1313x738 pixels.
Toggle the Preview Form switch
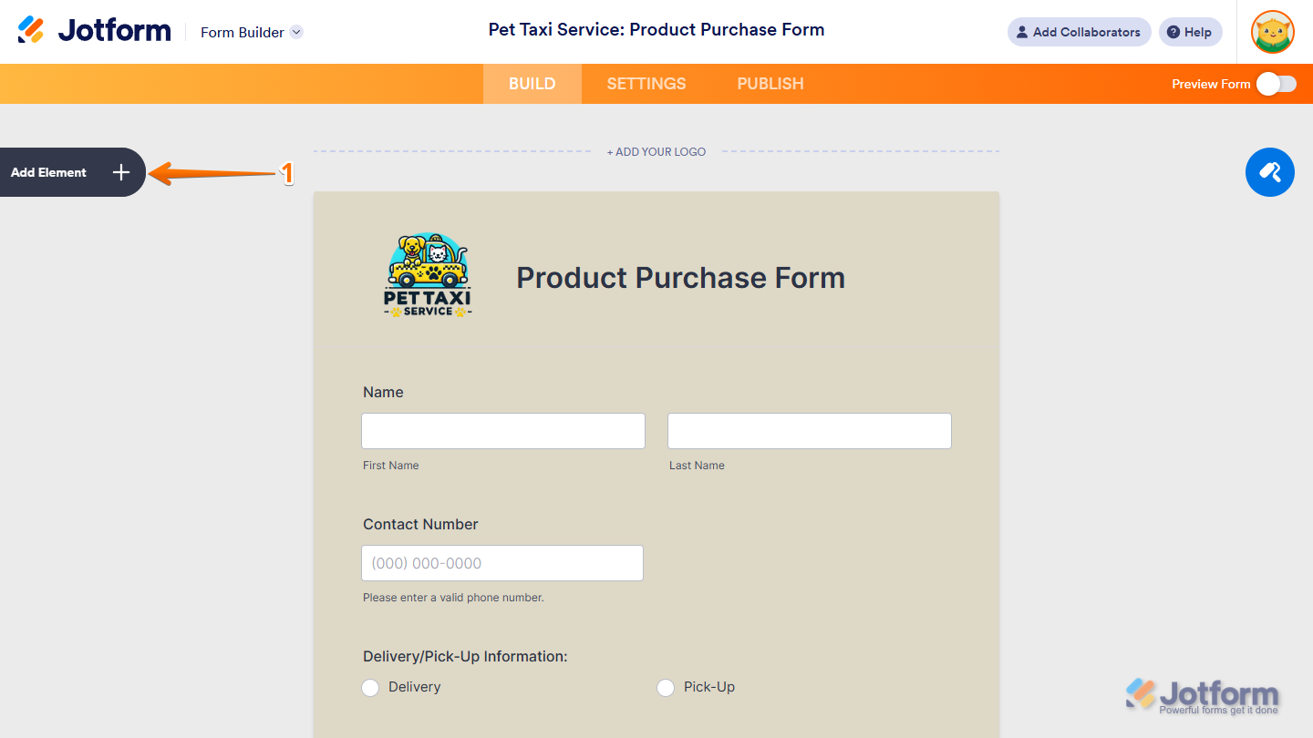tap(1276, 84)
